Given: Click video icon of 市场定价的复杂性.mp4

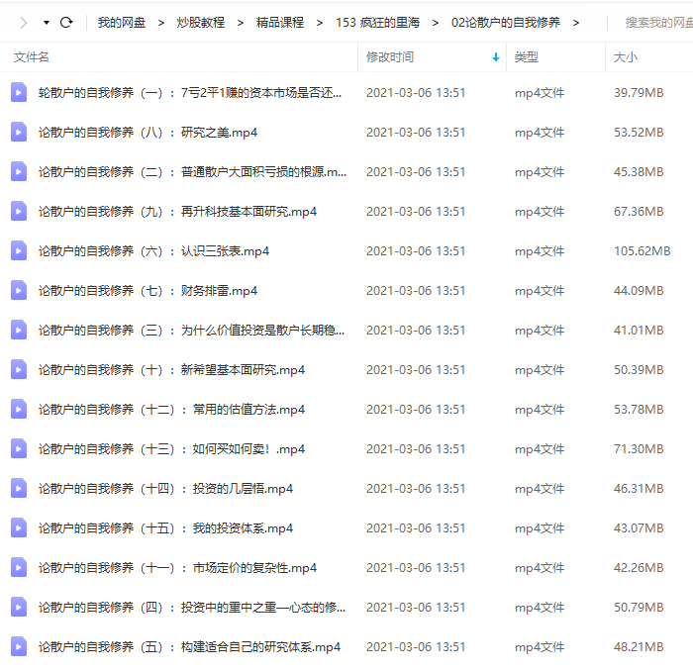Looking at the screenshot, I should pyautogui.click(x=19, y=567).
